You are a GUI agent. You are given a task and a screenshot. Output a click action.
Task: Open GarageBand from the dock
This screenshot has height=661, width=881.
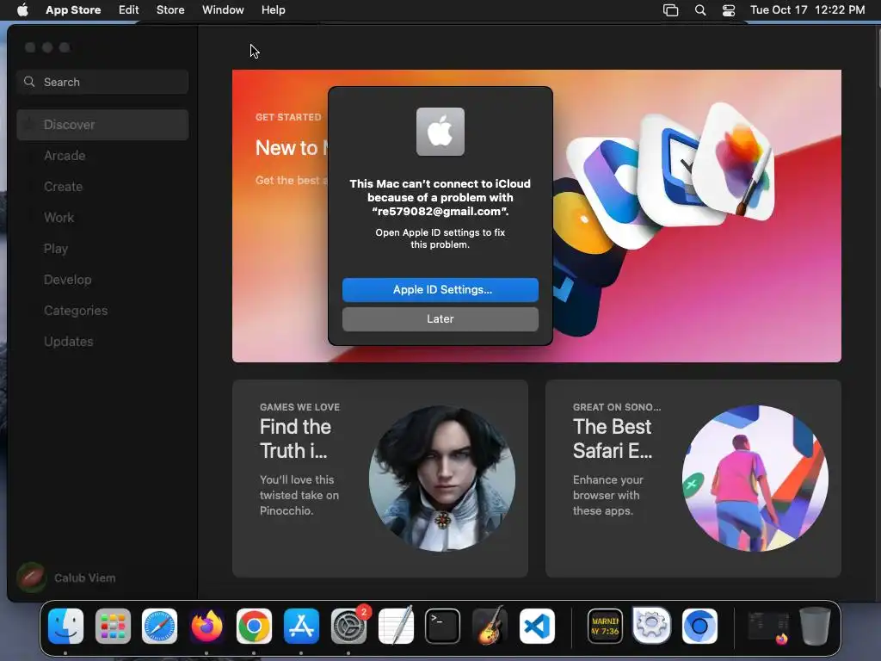coord(490,626)
